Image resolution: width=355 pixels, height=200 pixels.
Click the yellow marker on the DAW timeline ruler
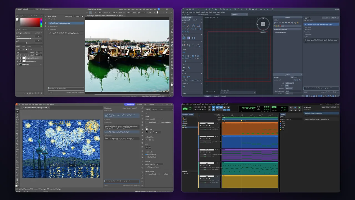click(x=242, y=121)
